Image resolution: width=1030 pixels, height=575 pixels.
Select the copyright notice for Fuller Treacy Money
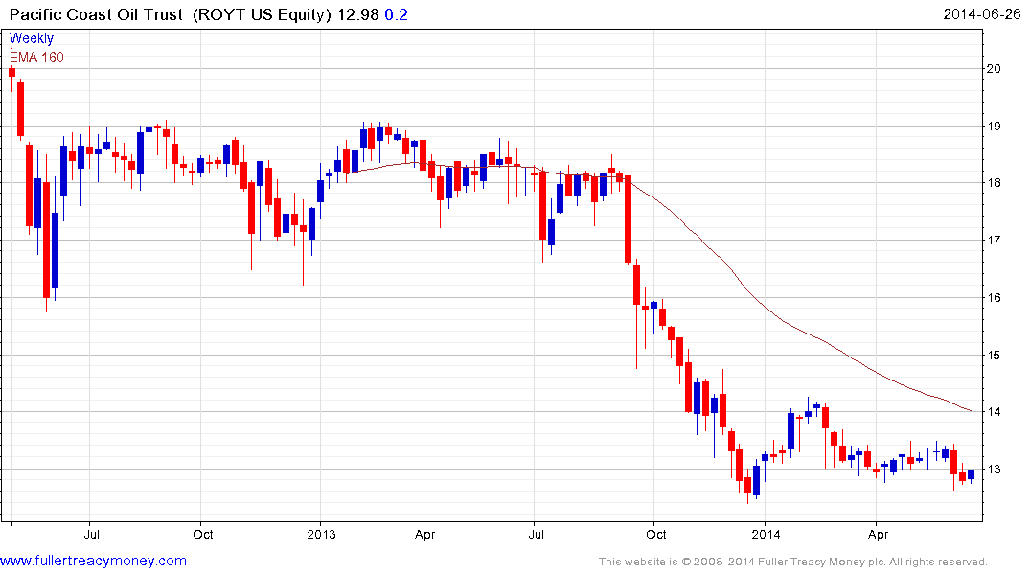click(x=793, y=562)
